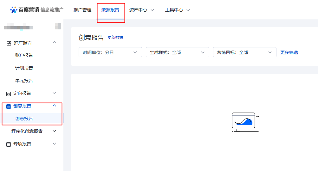Image resolution: width=318 pixels, height=171 pixels.
Task: Click the 更多筛选 link
Action: coord(289,52)
